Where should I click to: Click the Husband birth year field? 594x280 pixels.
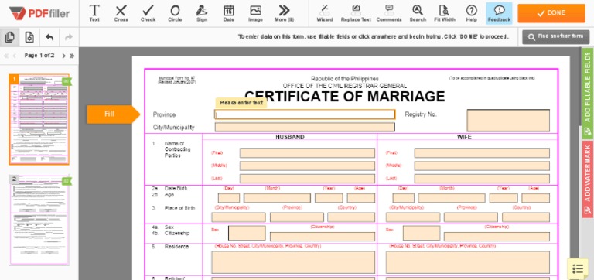pyautogui.click(x=329, y=198)
